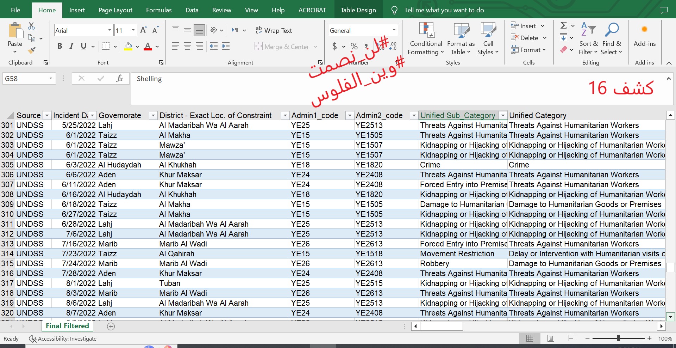Image resolution: width=676 pixels, height=348 pixels.
Task: Add a new sheet with plus icon
Action: (x=111, y=326)
